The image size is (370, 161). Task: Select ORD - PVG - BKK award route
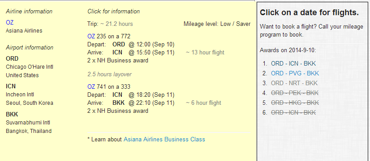pos(295,73)
